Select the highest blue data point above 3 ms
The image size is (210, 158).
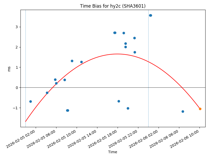pyautogui.click(x=150, y=15)
